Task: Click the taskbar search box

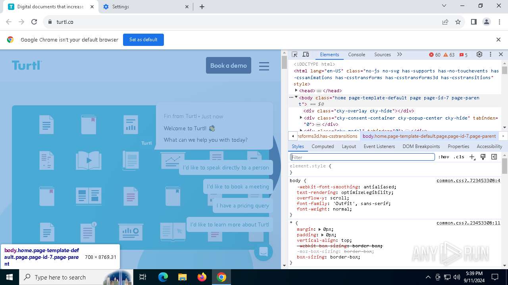Action: [x=76, y=277]
